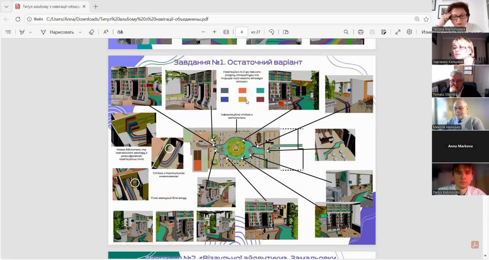Enter full screen mode
489x260 pixels.
click(398, 32)
